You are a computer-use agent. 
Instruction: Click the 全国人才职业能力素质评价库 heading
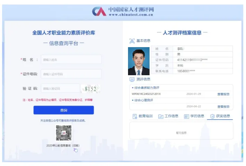point(63,33)
